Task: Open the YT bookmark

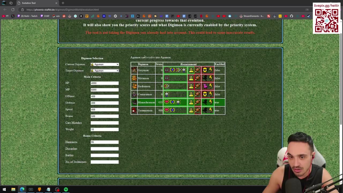Action: [5, 16]
